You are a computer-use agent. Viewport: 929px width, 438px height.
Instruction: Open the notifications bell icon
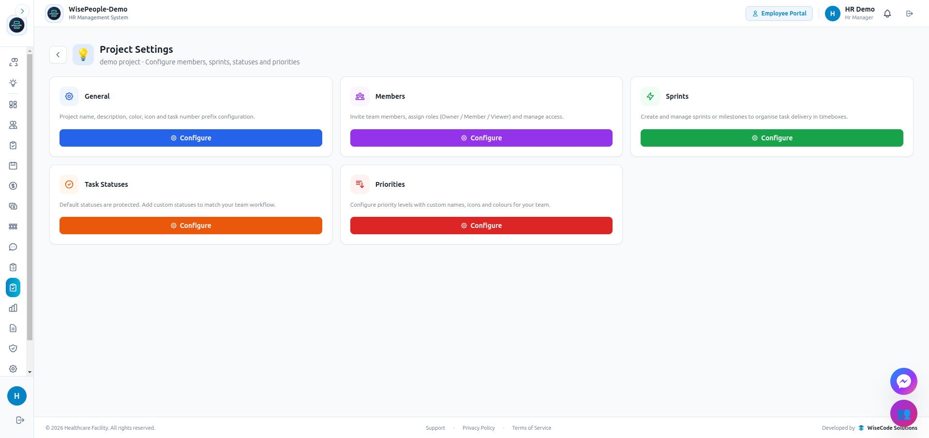pos(887,14)
